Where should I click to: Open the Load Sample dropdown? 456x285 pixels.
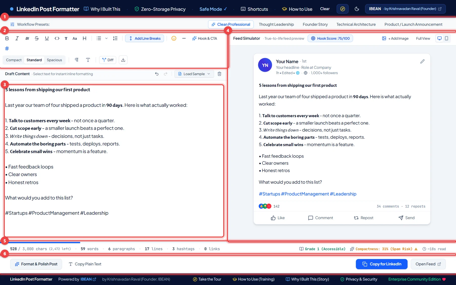[x=194, y=74]
